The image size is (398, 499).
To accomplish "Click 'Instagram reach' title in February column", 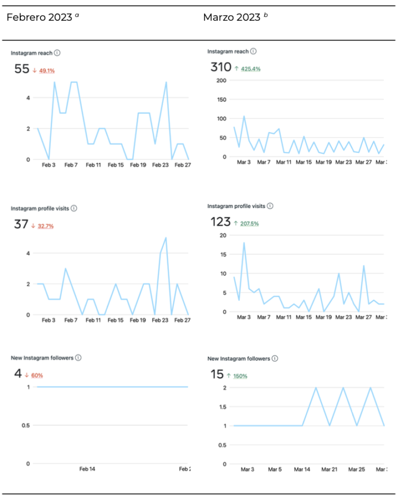I will pos(32,53).
